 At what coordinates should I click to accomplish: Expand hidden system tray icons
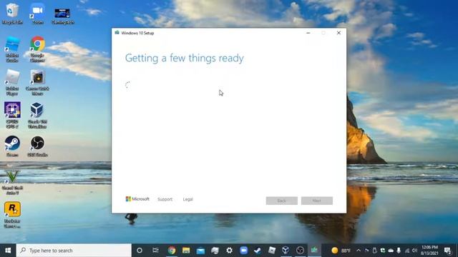point(359,251)
